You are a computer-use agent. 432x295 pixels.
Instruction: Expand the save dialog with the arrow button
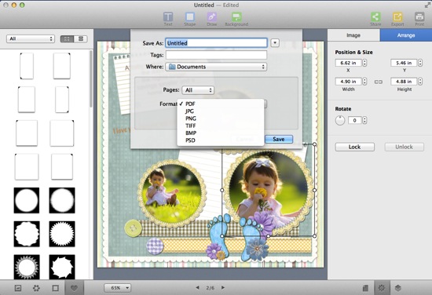coord(275,43)
